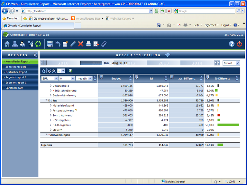This screenshot has width=247, height=185.
Task: Delete using the red X icon
Action: pyautogui.click(x=81, y=44)
